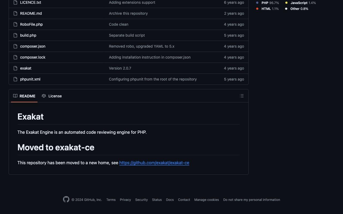Click the book icon on README tab

tap(15, 96)
